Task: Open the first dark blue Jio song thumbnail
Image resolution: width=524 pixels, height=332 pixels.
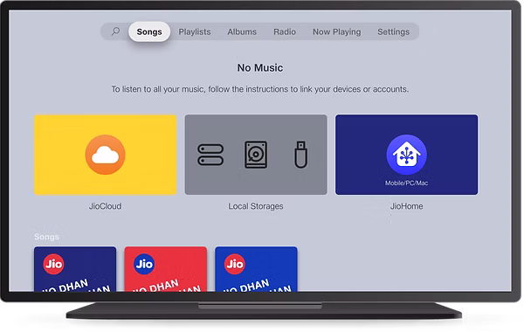Action: pyautogui.click(x=75, y=269)
